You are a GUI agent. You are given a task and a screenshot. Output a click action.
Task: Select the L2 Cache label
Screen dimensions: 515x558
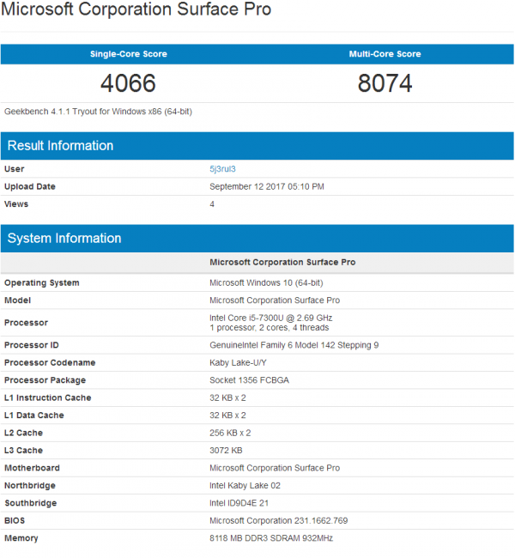23,433
